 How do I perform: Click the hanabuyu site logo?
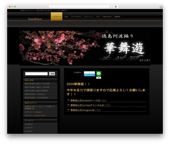pos(35,19)
